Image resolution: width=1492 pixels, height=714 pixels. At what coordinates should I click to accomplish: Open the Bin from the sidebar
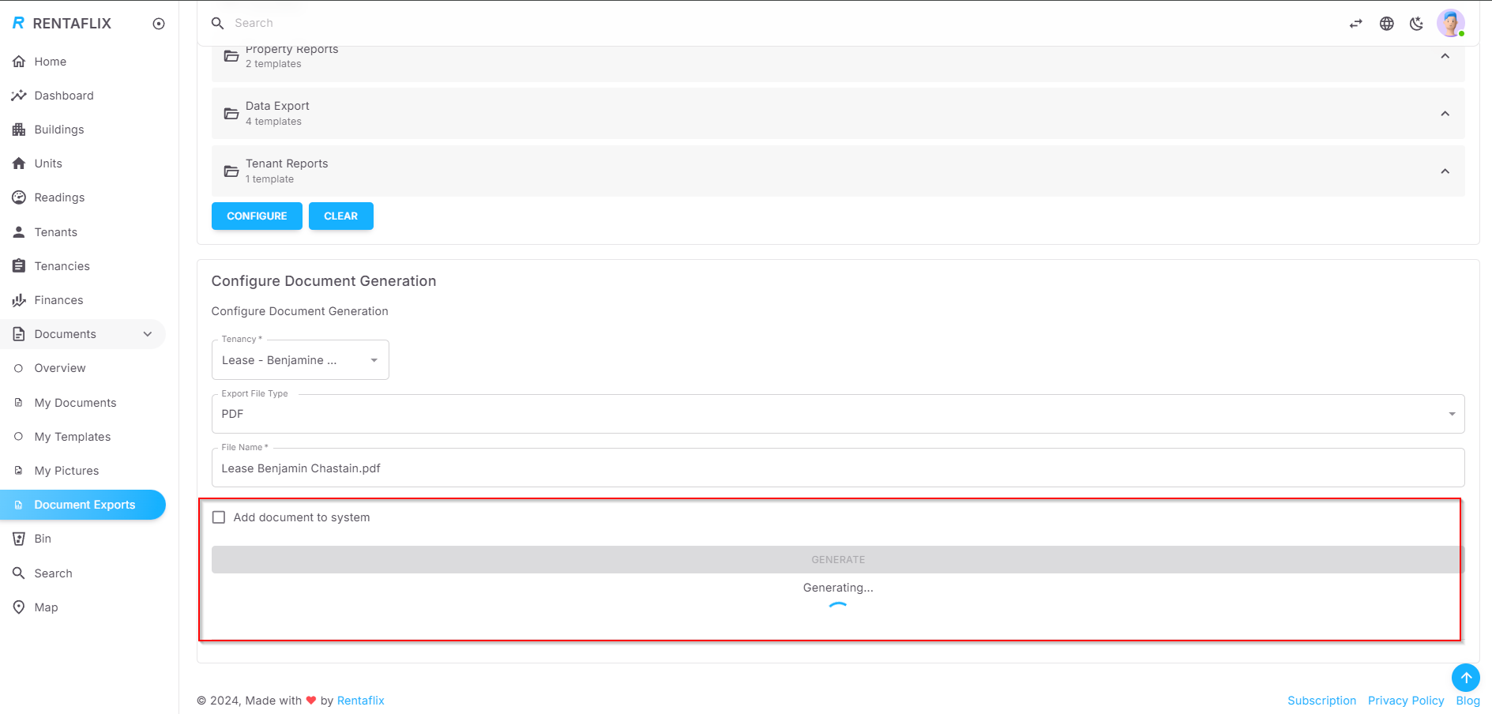(x=19, y=538)
